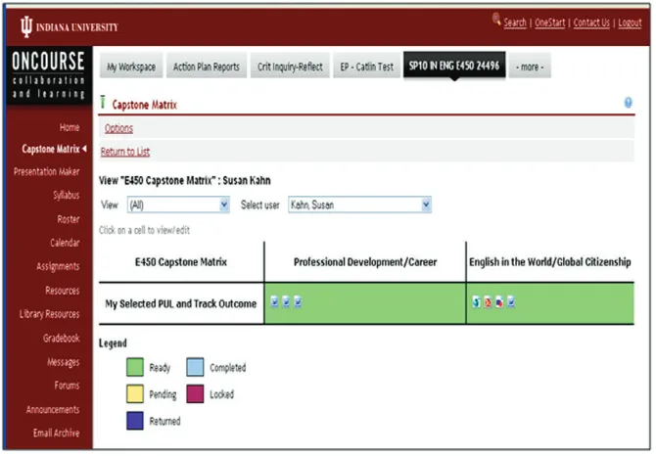Open orange PDF icon in Global Citizenship cell

488,301
